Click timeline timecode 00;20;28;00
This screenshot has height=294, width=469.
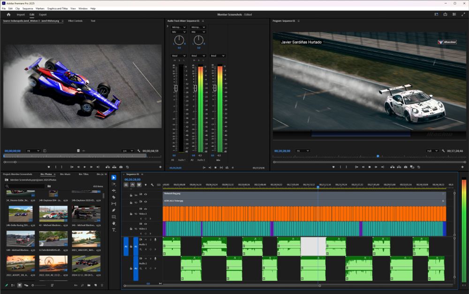point(133,179)
